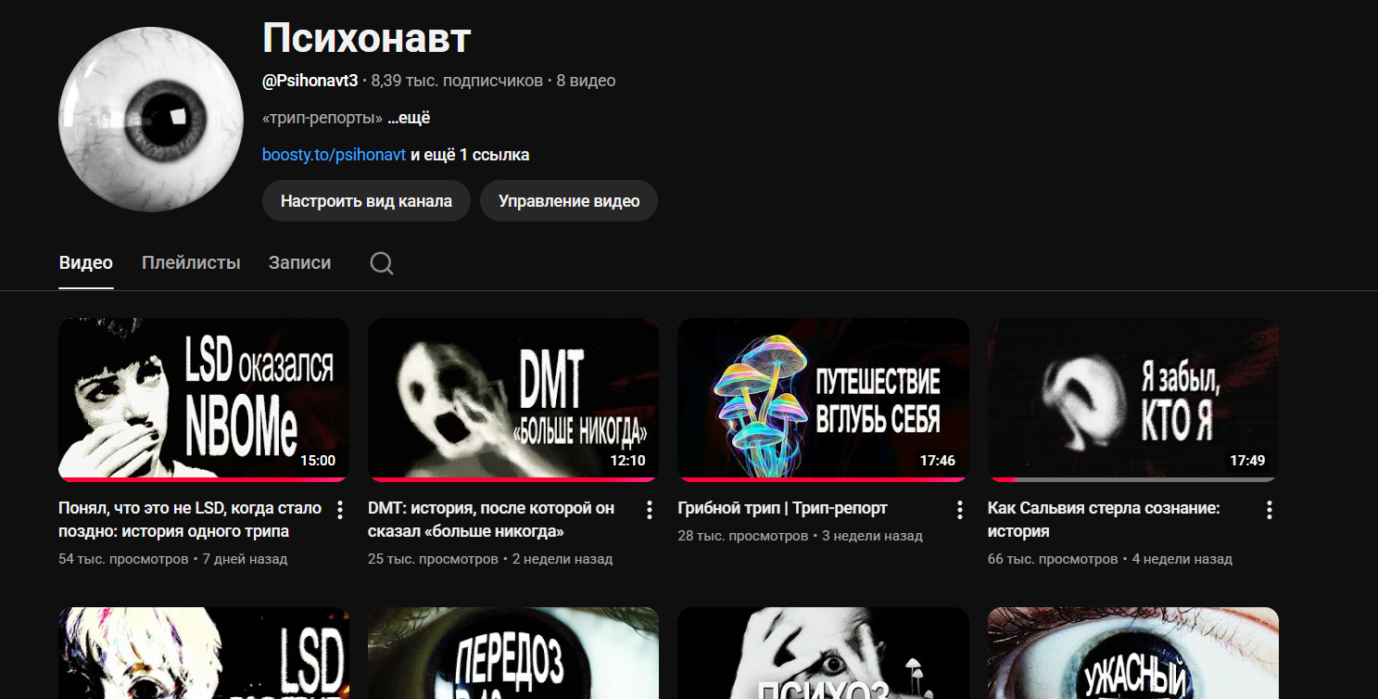Switch to the Видео tab
The height and width of the screenshot is (699, 1378).
(86, 262)
